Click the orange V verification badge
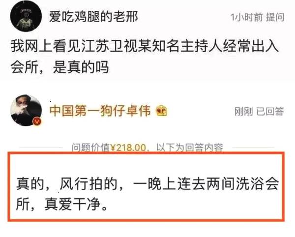 pyautogui.click(x=37, y=121)
